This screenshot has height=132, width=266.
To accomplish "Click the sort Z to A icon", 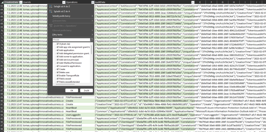I will (x=51, y=11).
